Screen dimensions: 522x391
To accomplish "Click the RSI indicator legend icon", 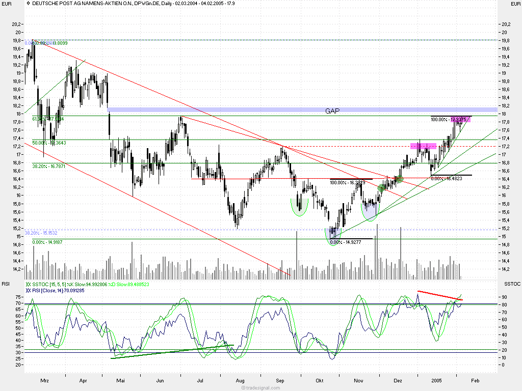I will click(28, 290).
